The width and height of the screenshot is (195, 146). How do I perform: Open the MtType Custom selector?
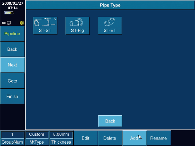click(37, 134)
